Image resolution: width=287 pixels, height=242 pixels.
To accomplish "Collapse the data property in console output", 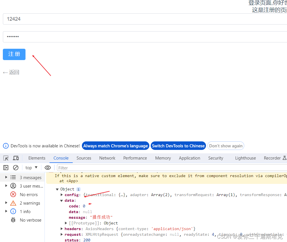I will tap(61, 200).
